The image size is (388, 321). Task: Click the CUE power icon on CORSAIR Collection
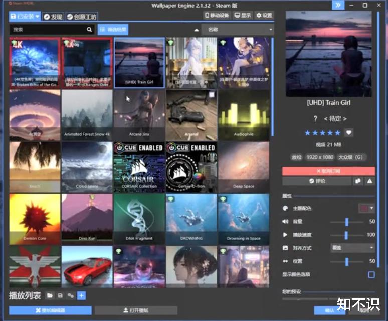click(x=119, y=148)
